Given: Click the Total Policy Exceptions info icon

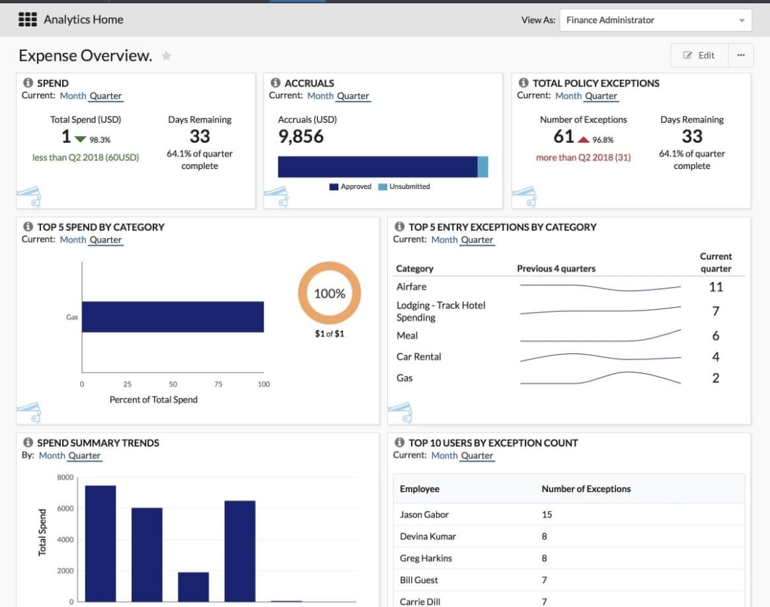Looking at the screenshot, I should (523, 83).
